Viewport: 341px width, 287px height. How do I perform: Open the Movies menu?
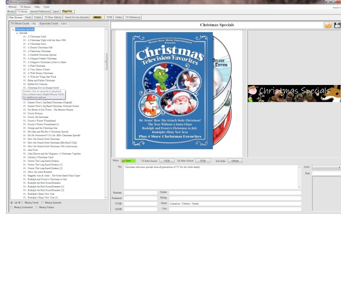tap(12, 7)
